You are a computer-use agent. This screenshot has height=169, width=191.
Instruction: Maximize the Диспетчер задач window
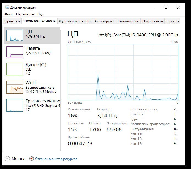tap(166, 7)
